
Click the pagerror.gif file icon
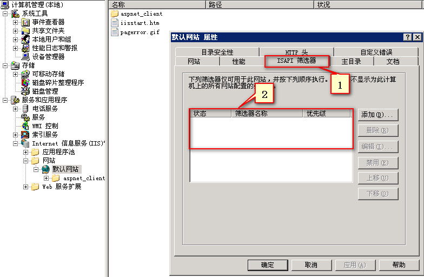pos(115,32)
